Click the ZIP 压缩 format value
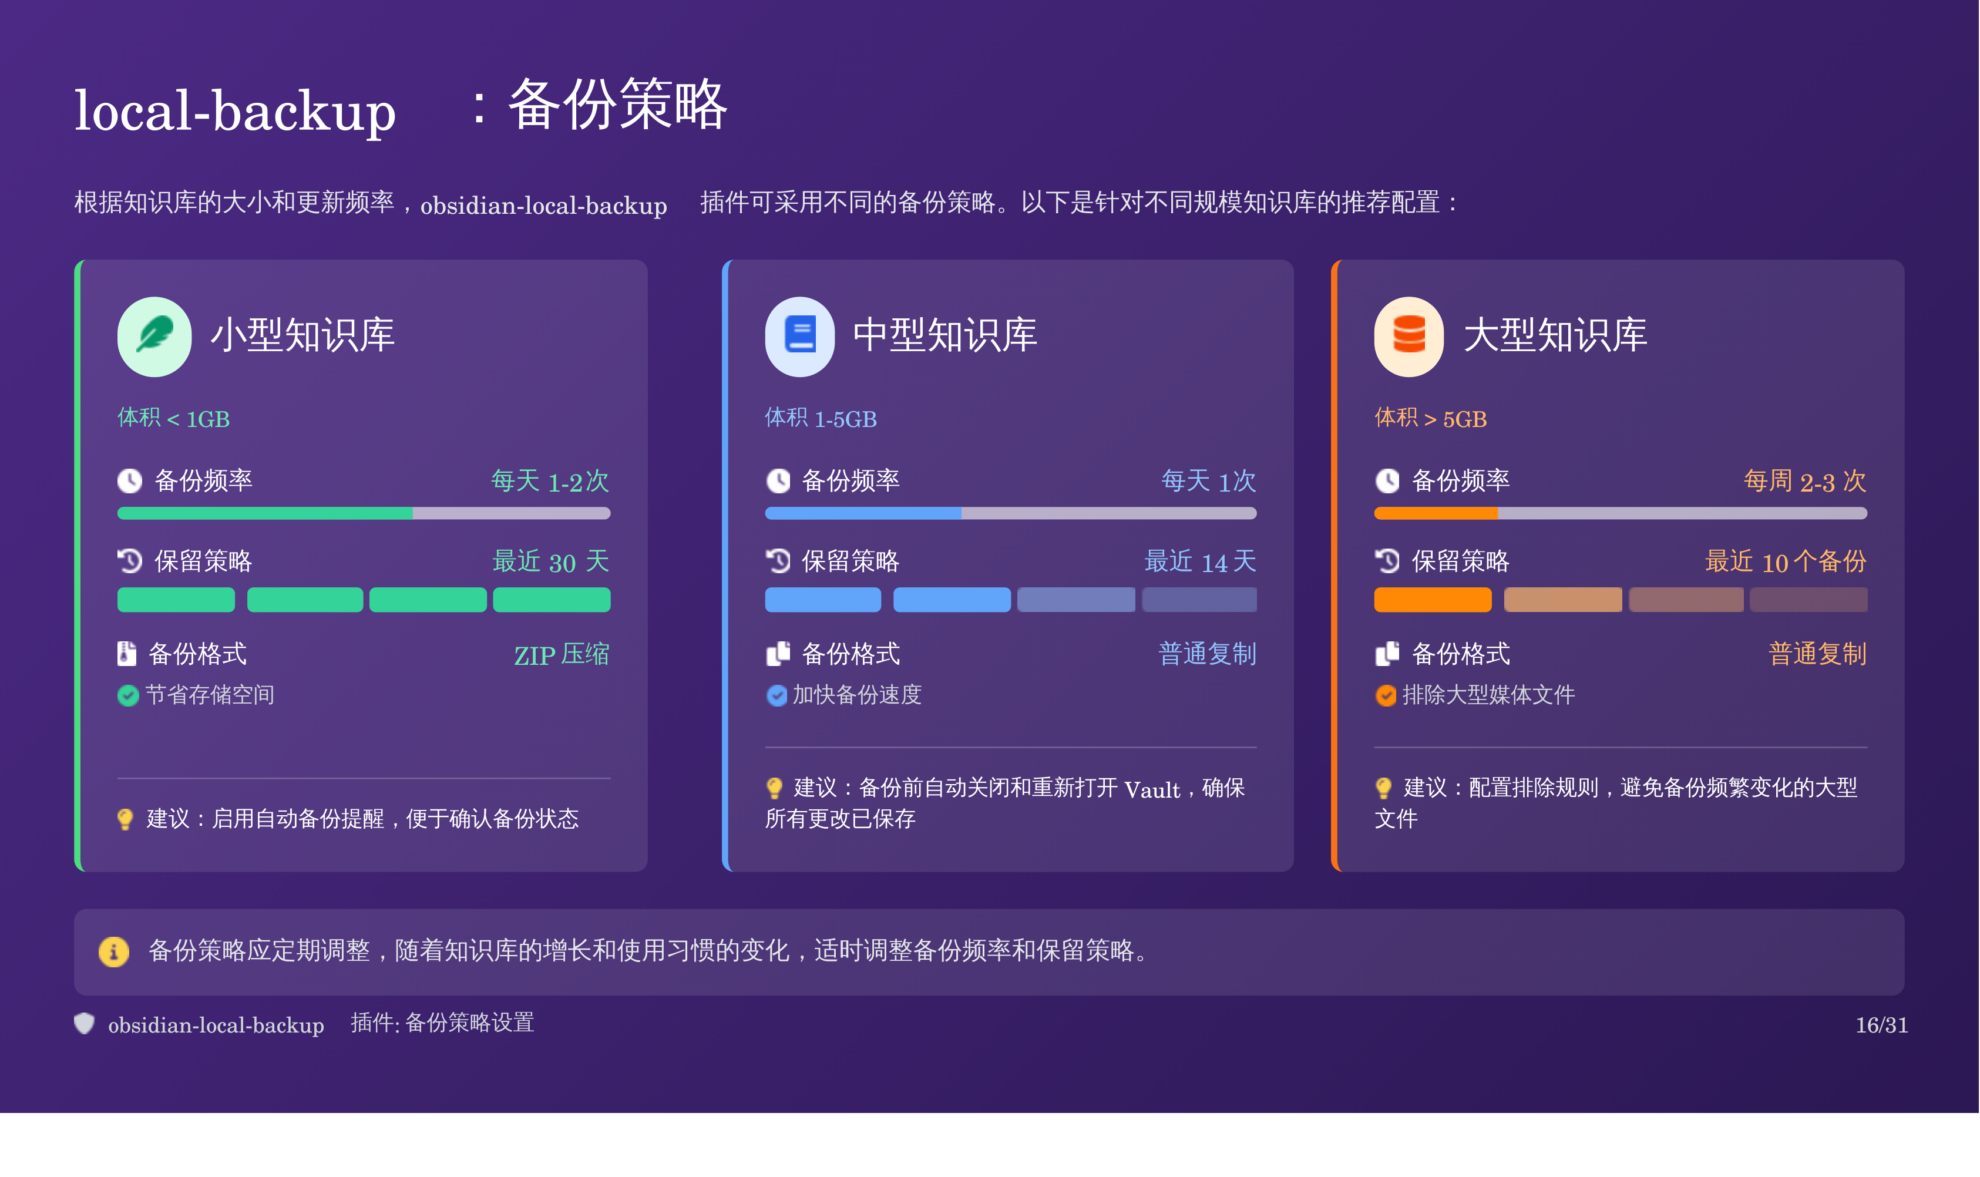 [562, 654]
